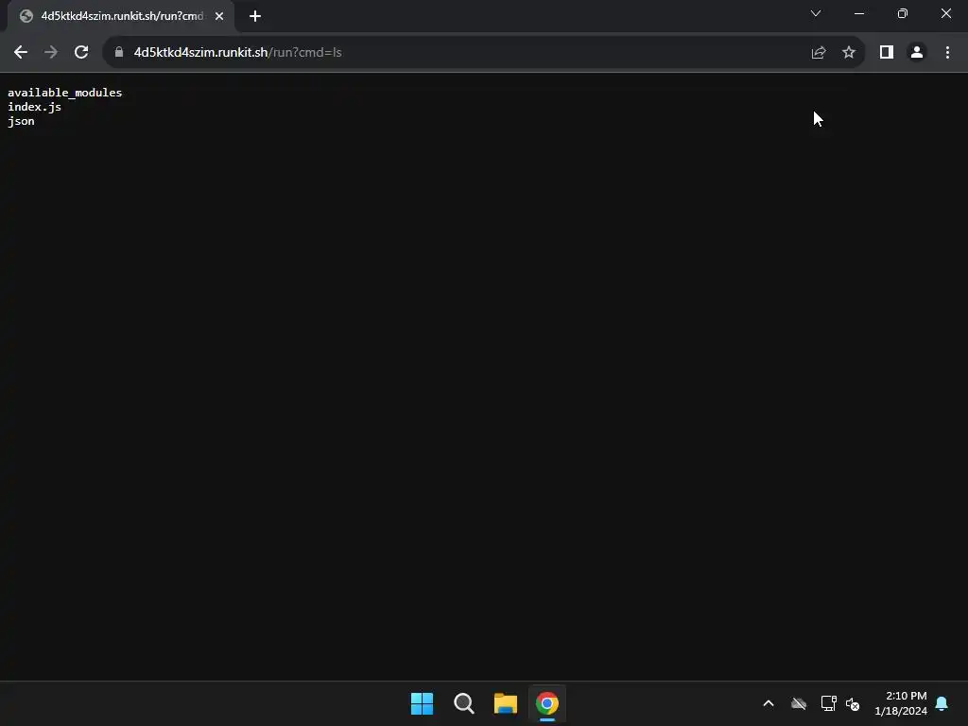Click the forward navigation arrow

pos(51,53)
